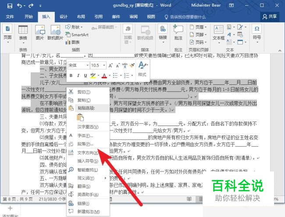
Task: Insert a 图片 picture from file
Action: coord(40,33)
